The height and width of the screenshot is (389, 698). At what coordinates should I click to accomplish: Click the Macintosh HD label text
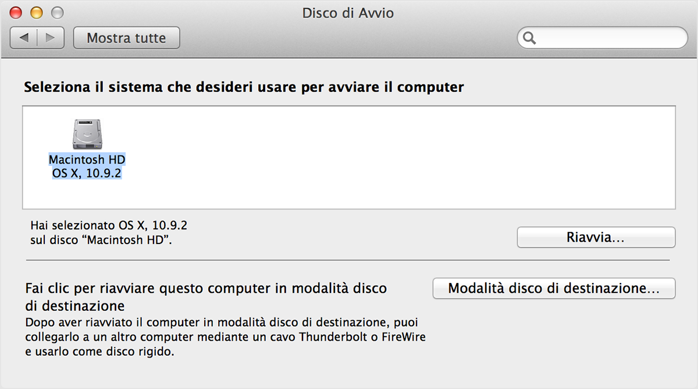pos(87,160)
